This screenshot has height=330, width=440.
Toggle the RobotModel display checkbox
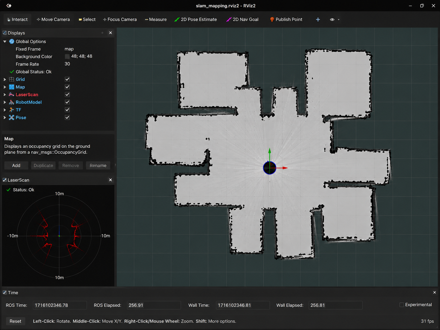[x=67, y=102]
